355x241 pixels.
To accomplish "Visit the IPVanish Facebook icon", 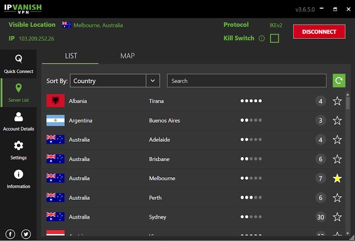I will [x=10, y=234].
